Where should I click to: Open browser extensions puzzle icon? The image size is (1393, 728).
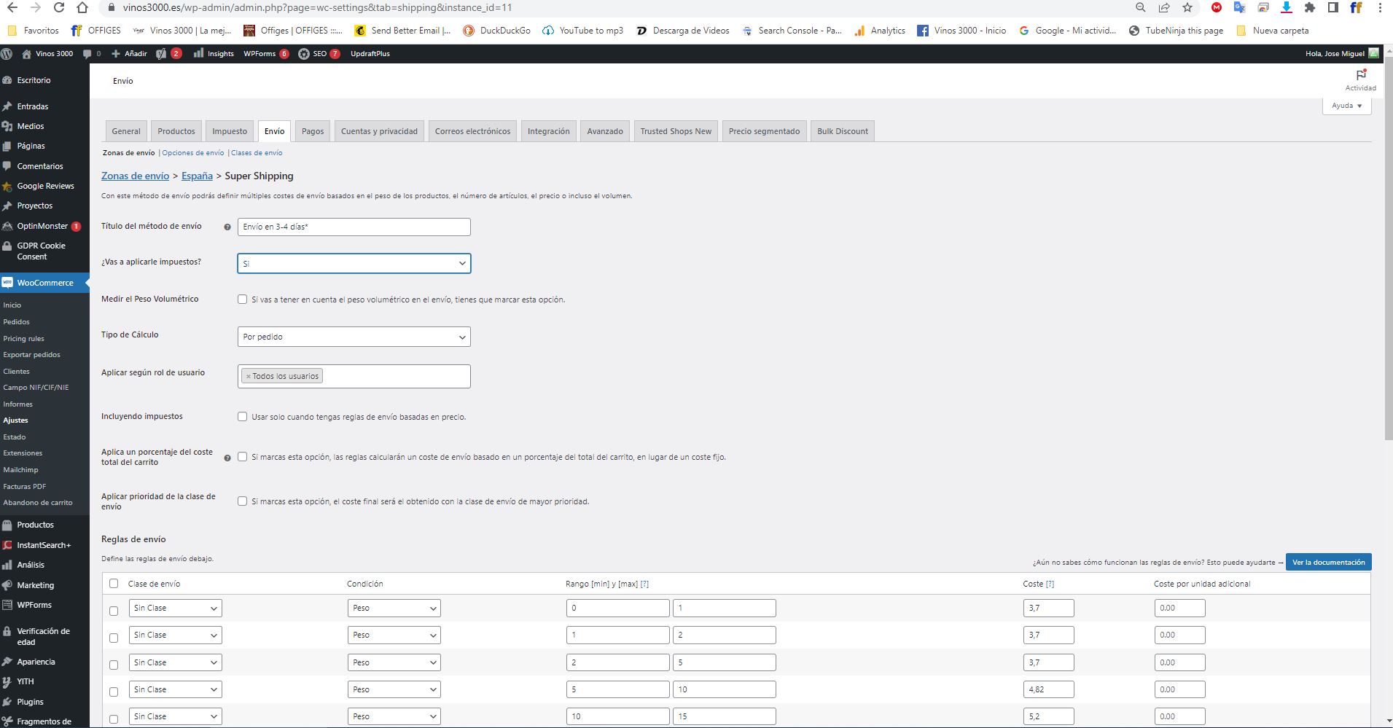[x=1310, y=7]
